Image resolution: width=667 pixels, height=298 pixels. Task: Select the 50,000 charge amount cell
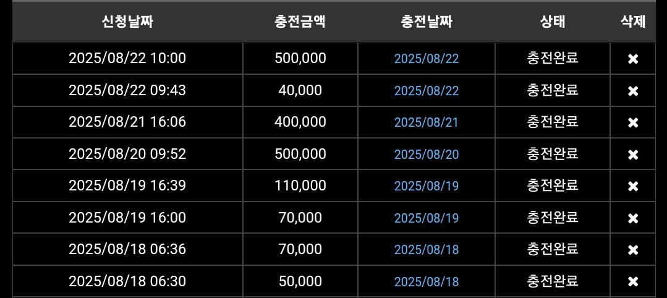point(300,281)
